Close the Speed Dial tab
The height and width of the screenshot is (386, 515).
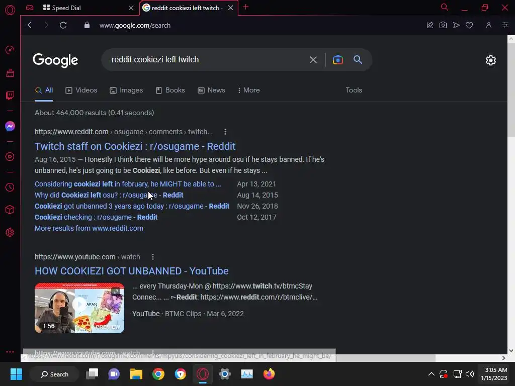click(x=131, y=8)
